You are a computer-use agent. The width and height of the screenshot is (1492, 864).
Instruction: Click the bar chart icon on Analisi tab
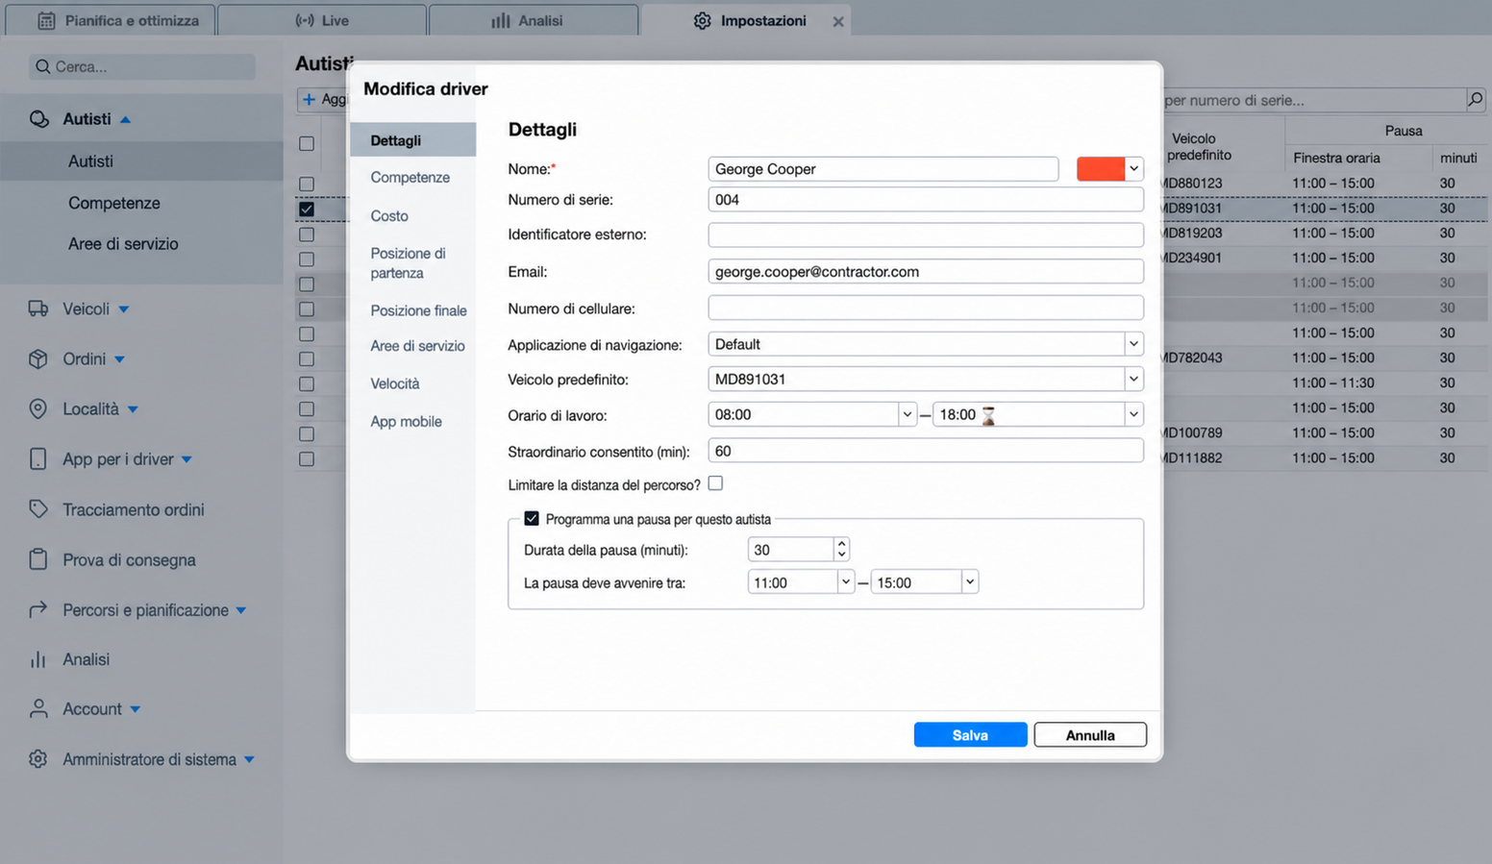coord(501,20)
